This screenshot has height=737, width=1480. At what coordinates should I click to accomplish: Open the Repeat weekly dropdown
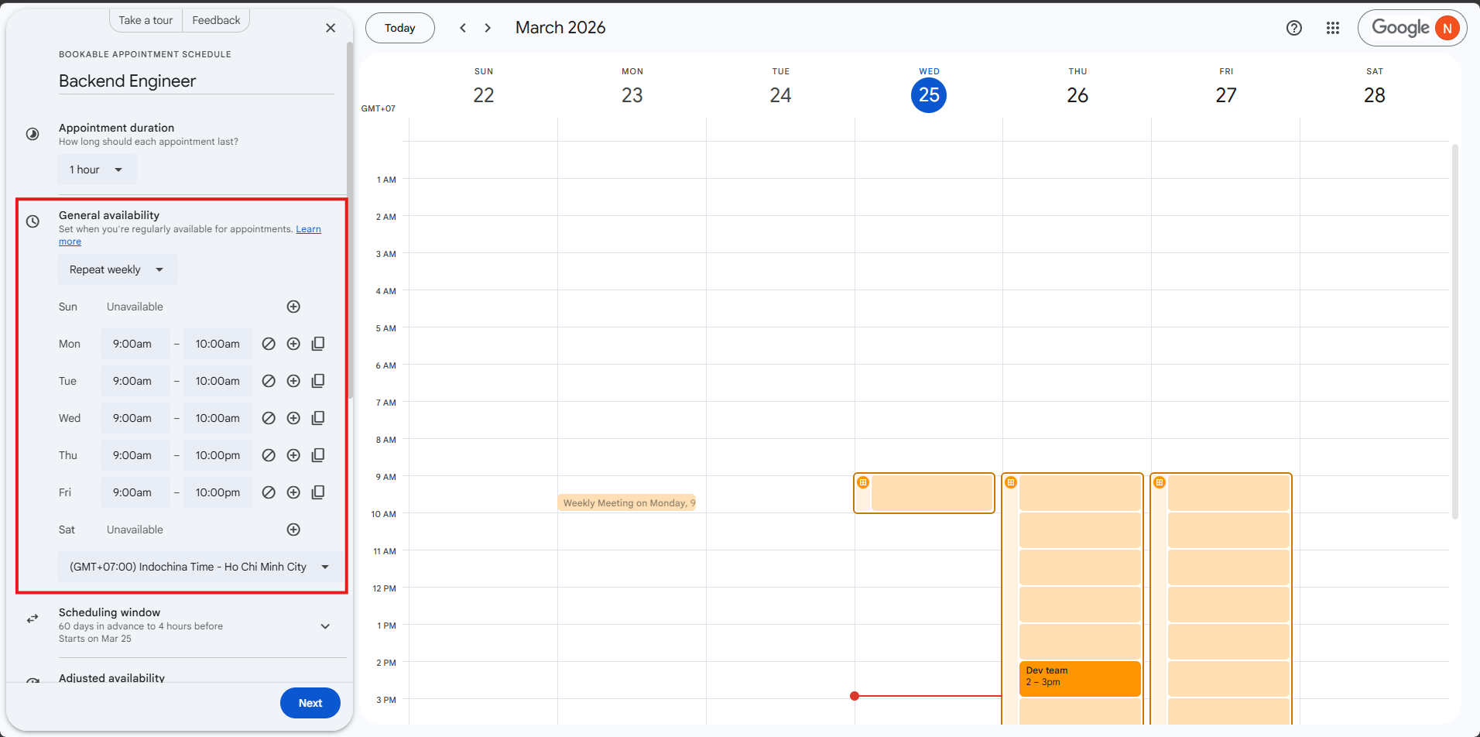click(x=117, y=269)
